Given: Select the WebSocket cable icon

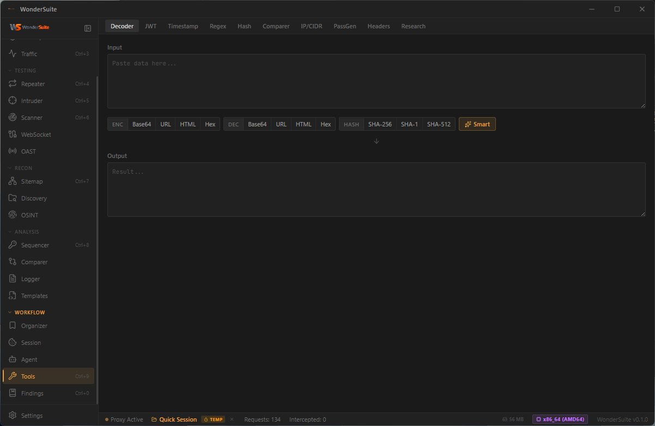Looking at the screenshot, I should point(13,135).
